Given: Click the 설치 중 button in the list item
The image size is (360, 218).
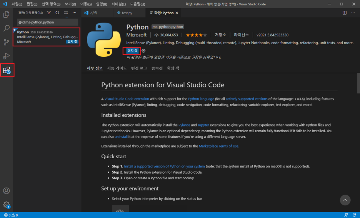Looking at the screenshot, I should pyautogui.click(x=72, y=42).
